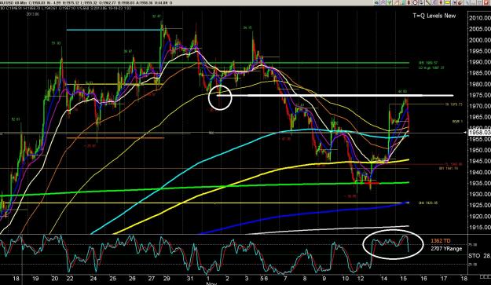491x285 pixels.
Task: Click date label 15 on time axis
Action: coord(404,279)
